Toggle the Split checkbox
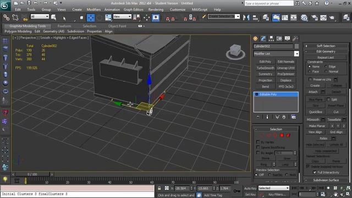This screenshot has width=352, height=198. 328,99
